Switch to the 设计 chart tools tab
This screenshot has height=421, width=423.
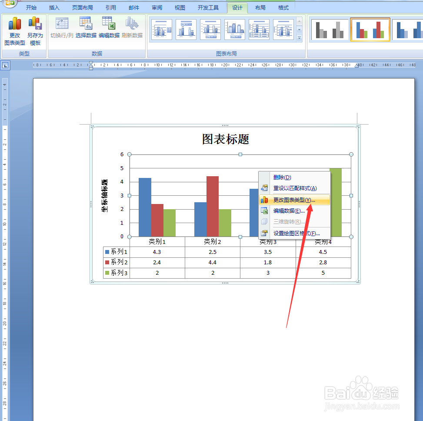[x=237, y=7]
